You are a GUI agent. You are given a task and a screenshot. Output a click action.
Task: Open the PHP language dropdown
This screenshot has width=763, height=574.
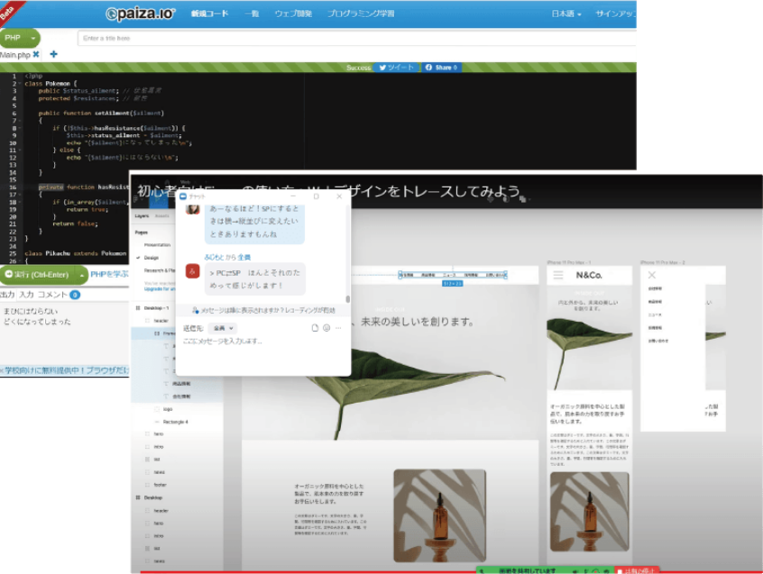20,38
